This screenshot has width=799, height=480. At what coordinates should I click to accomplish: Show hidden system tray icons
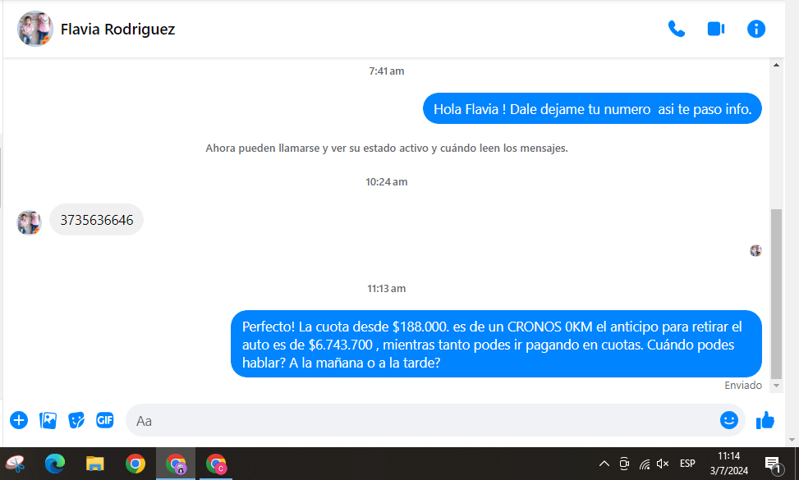coord(604,464)
